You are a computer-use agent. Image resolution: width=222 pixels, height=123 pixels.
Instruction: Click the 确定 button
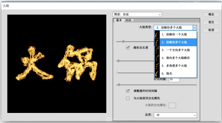(x=211, y=14)
